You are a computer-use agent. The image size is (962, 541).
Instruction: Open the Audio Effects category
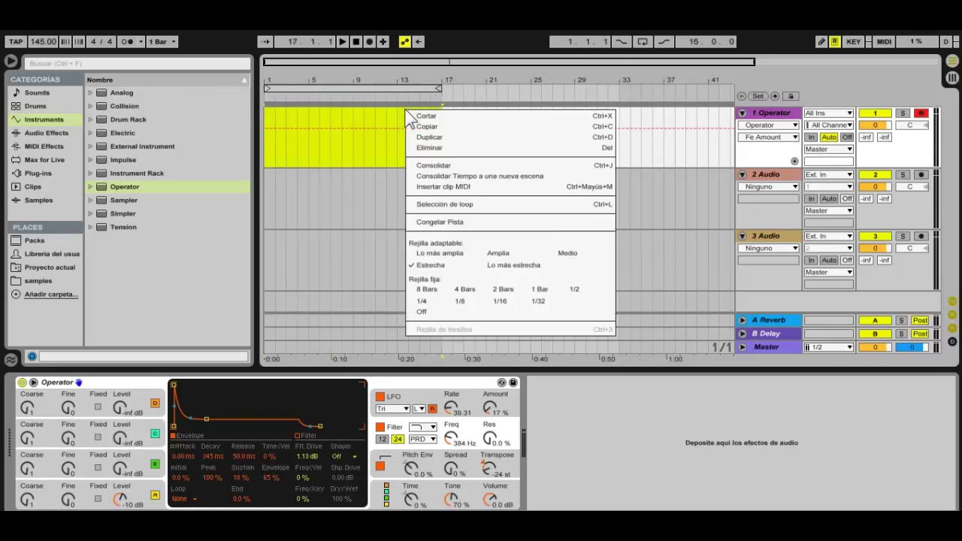coord(46,133)
